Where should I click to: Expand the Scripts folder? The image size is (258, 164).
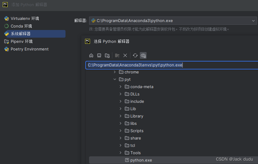tap(121, 131)
